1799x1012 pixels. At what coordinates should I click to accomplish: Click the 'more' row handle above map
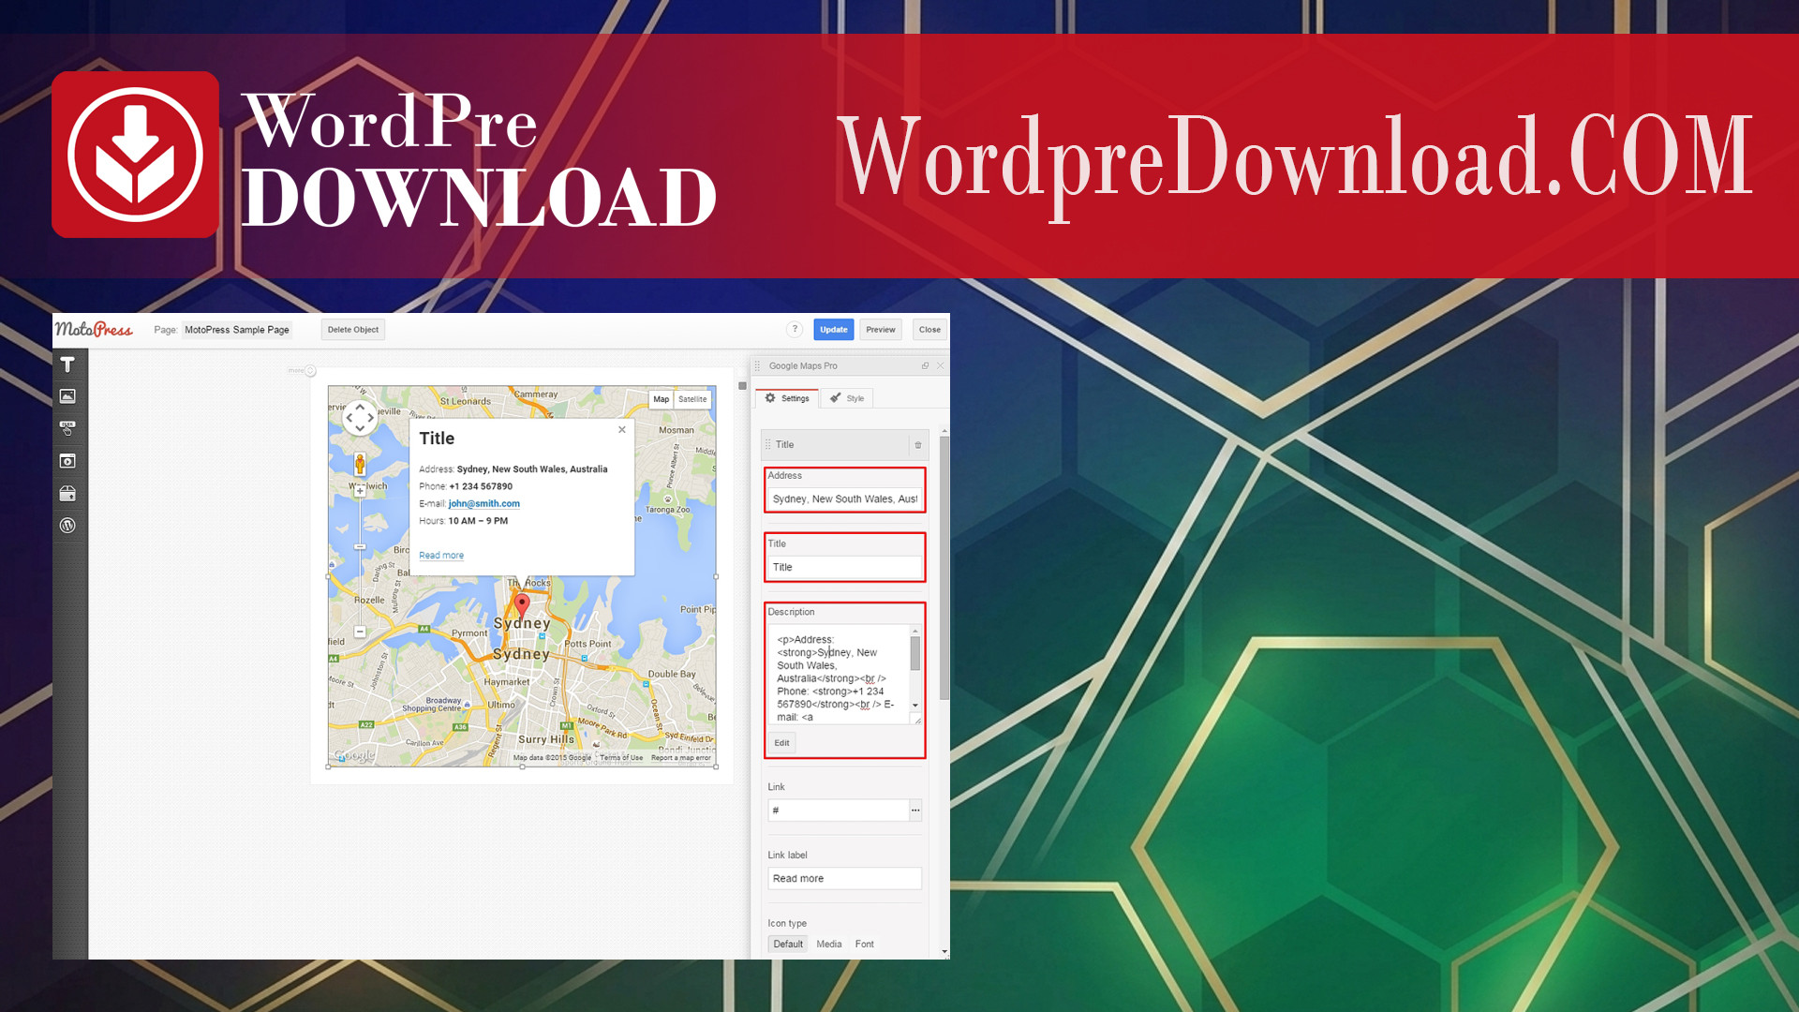coord(302,371)
